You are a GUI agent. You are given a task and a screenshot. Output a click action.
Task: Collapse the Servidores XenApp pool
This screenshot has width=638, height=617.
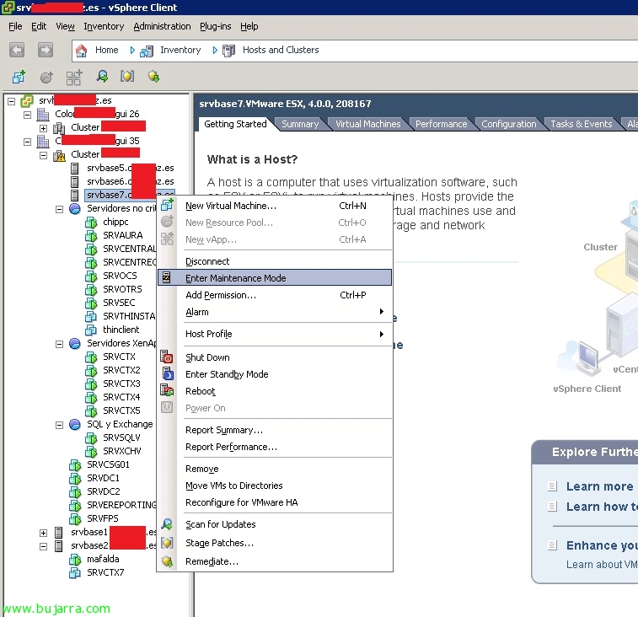[59, 344]
